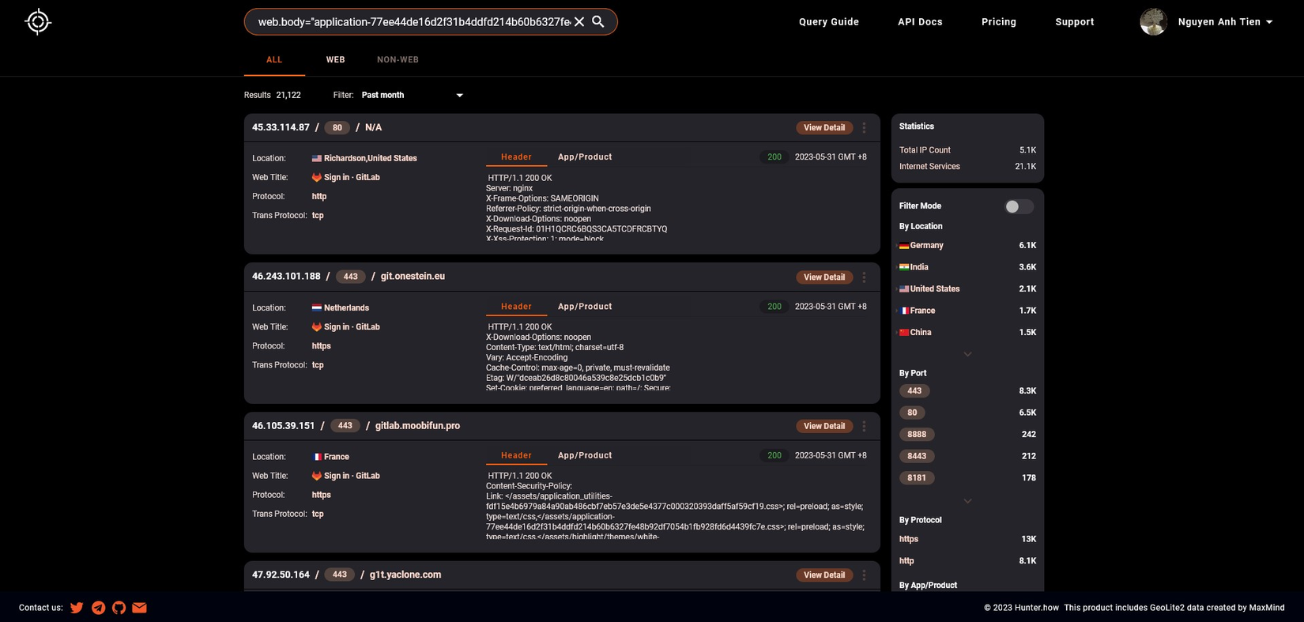
Task: Clear the search query with the X icon
Action: click(x=579, y=22)
